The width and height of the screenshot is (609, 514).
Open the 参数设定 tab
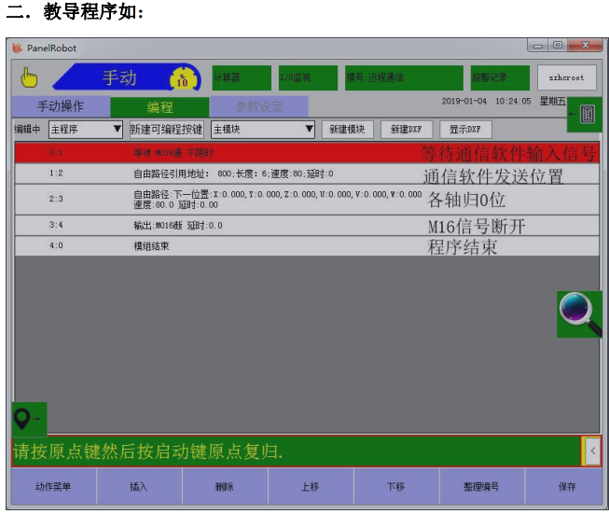tap(258, 107)
